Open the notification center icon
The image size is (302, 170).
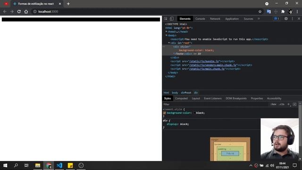294,165
